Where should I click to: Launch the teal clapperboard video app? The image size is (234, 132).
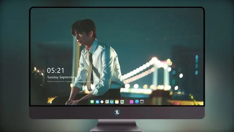pos(112,102)
